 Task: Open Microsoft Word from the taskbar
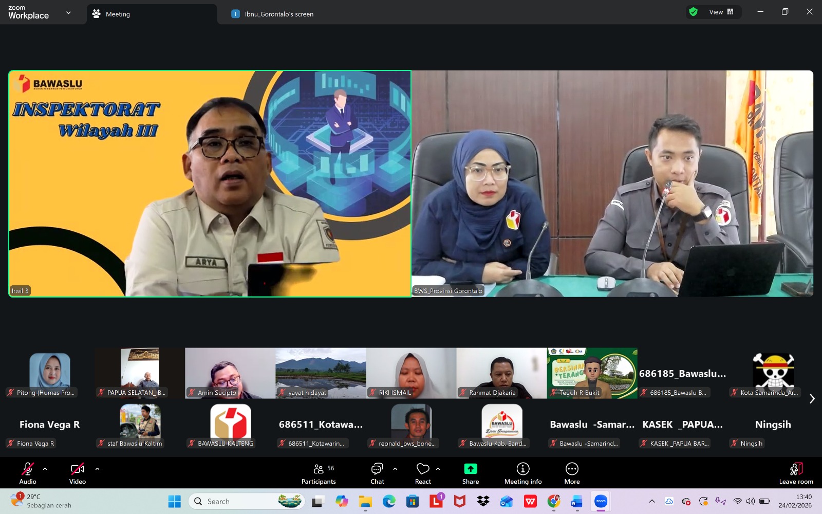pos(577,501)
